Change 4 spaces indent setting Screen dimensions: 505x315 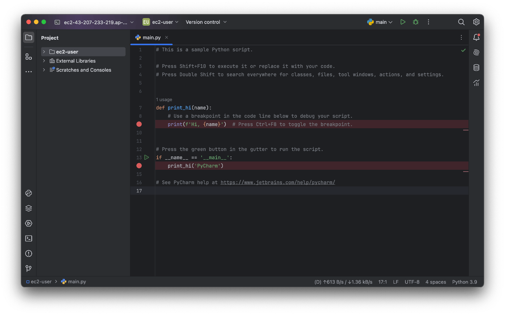(436, 282)
